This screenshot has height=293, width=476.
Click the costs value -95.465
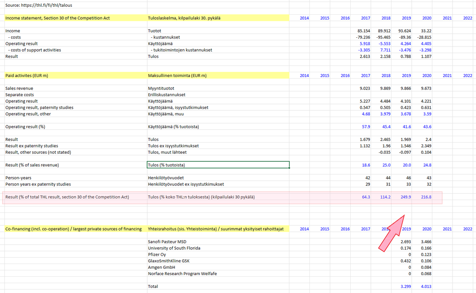click(383, 37)
